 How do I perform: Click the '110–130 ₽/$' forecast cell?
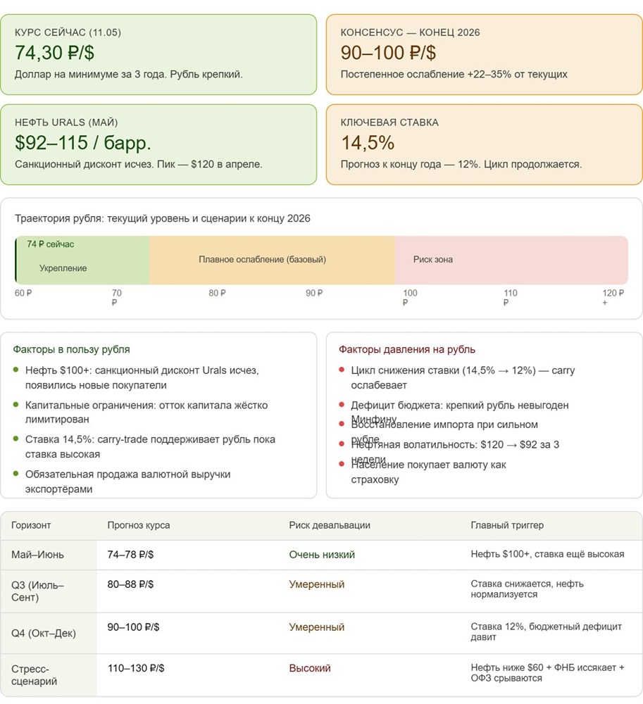click(x=136, y=668)
